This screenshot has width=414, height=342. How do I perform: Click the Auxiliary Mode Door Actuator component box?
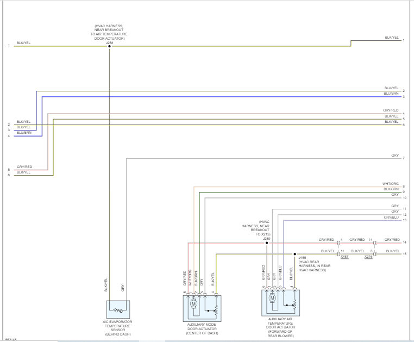coord(202,308)
